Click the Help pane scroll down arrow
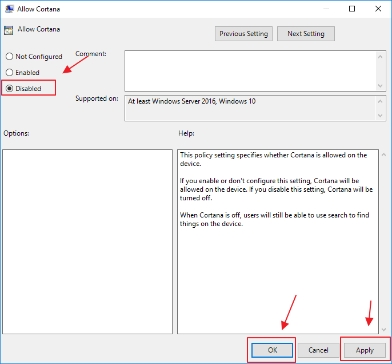 (384, 330)
